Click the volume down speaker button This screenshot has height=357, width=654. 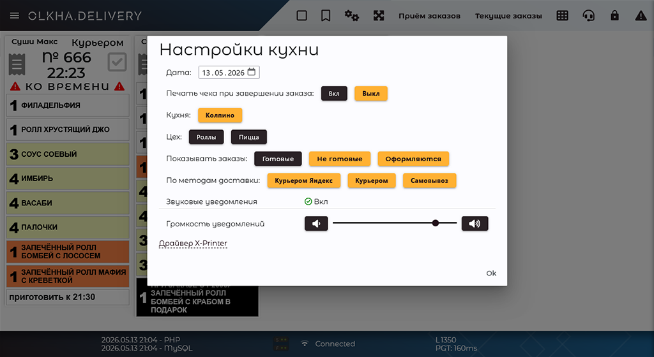316,223
